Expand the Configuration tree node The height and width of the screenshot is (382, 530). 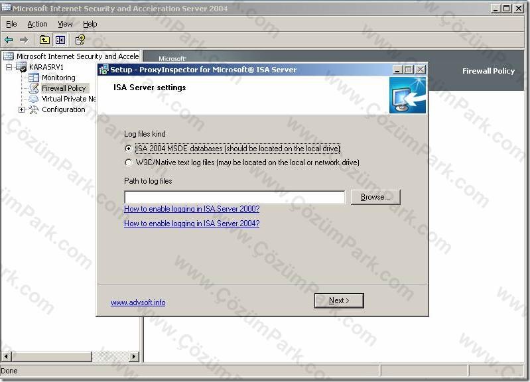coord(22,110)
